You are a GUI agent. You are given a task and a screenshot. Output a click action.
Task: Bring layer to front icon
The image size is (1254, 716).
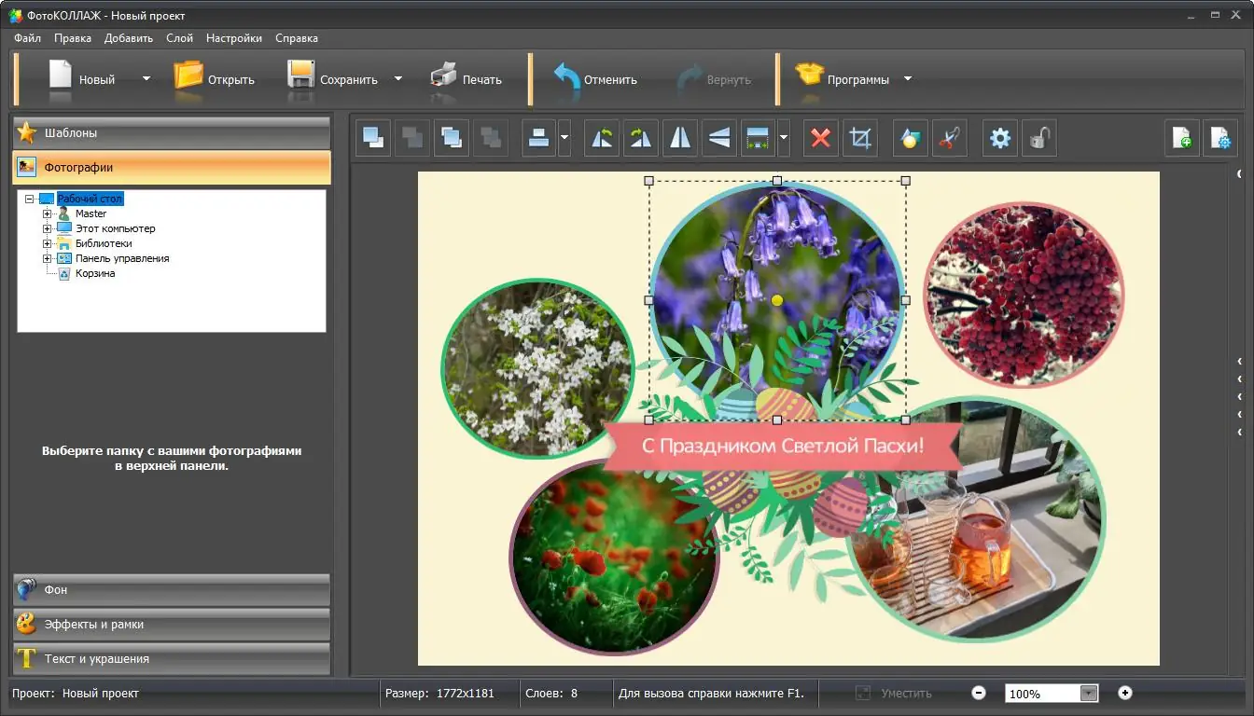click(373, 139)
